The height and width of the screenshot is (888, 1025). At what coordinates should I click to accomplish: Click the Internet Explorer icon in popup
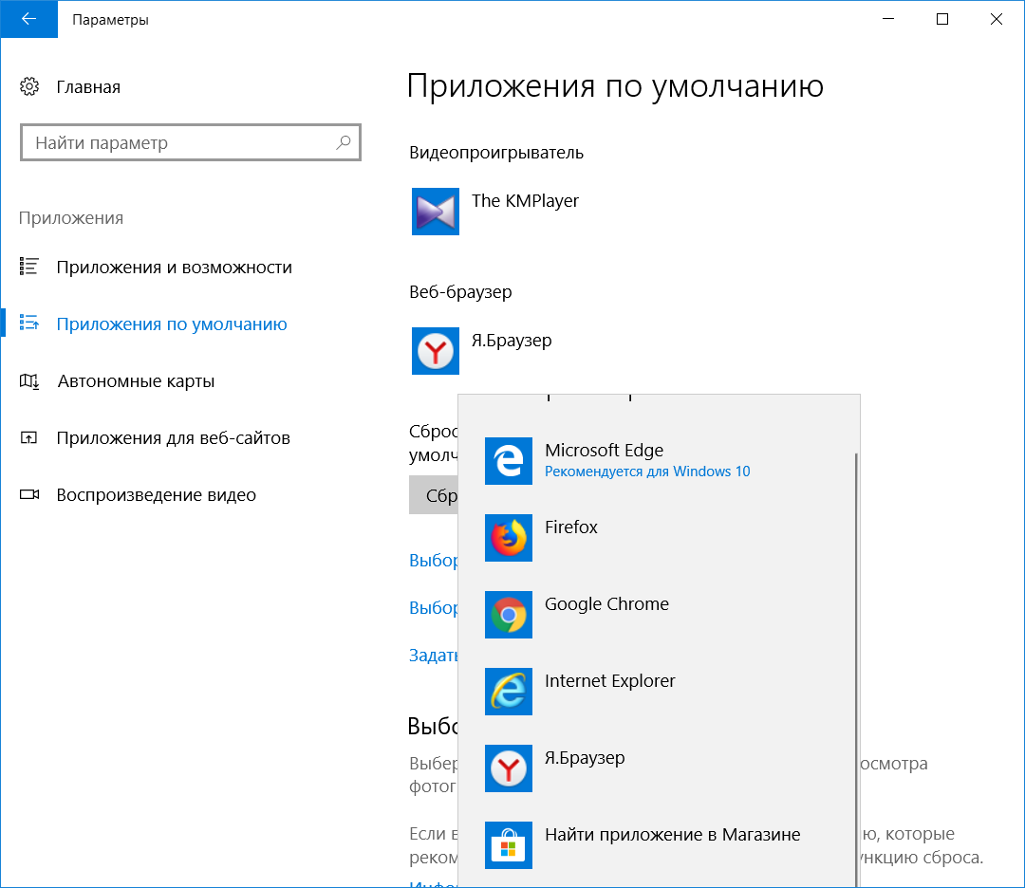[509, 692]
